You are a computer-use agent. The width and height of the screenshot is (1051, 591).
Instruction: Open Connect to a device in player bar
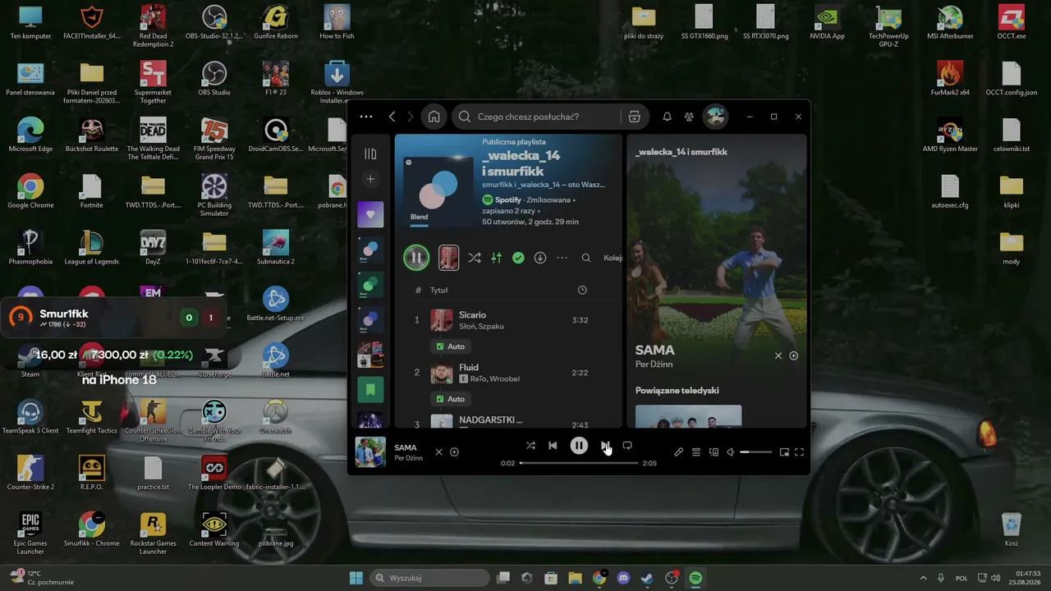pos(714,452)
